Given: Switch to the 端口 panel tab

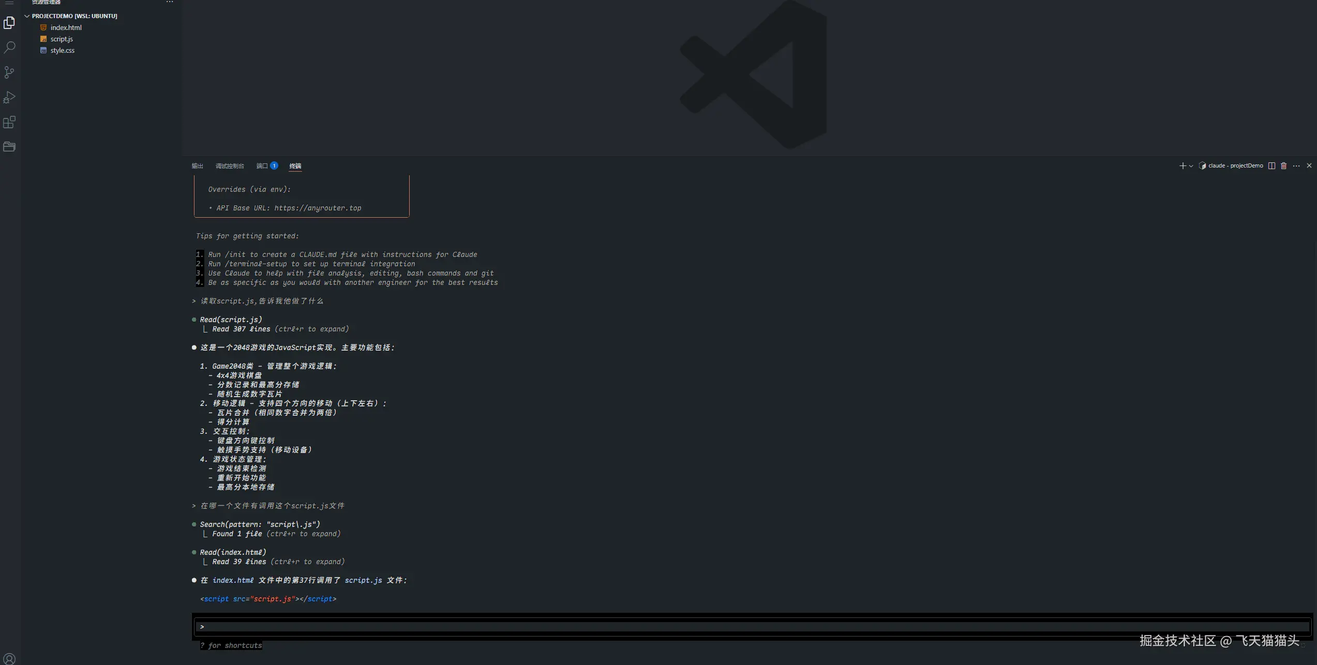Looking at the screenshot, I should pos(267,166).
